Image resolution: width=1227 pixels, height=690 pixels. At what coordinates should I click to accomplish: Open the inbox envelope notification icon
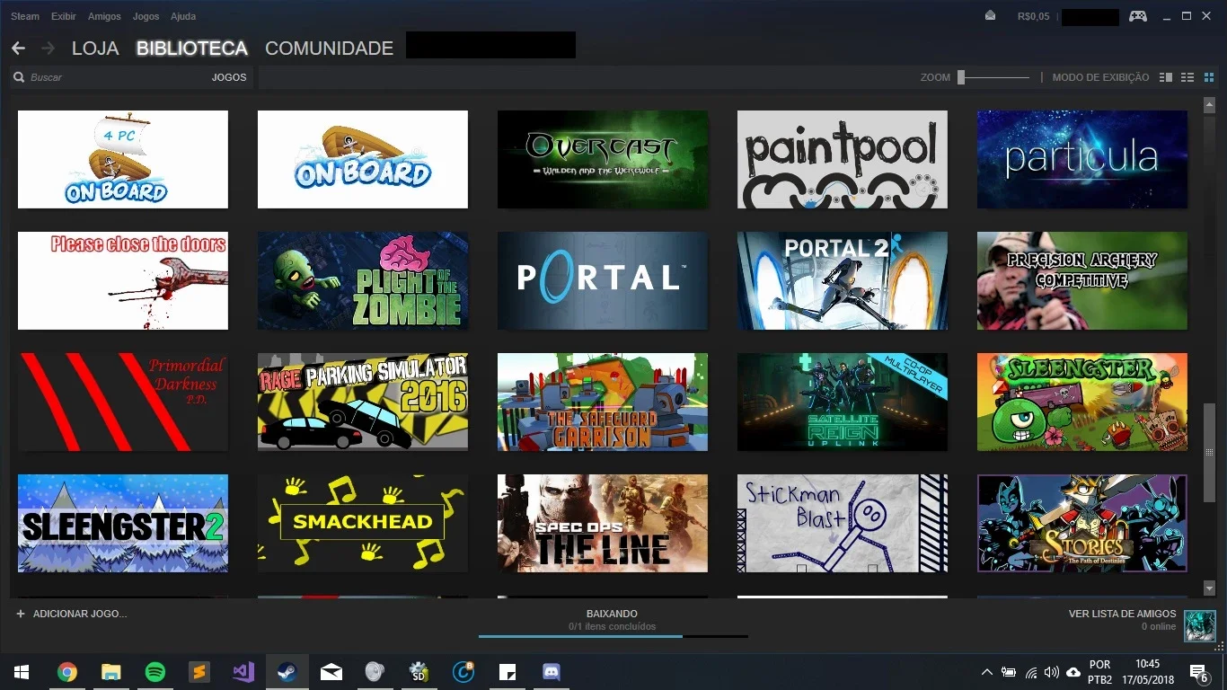pos(990,16)
